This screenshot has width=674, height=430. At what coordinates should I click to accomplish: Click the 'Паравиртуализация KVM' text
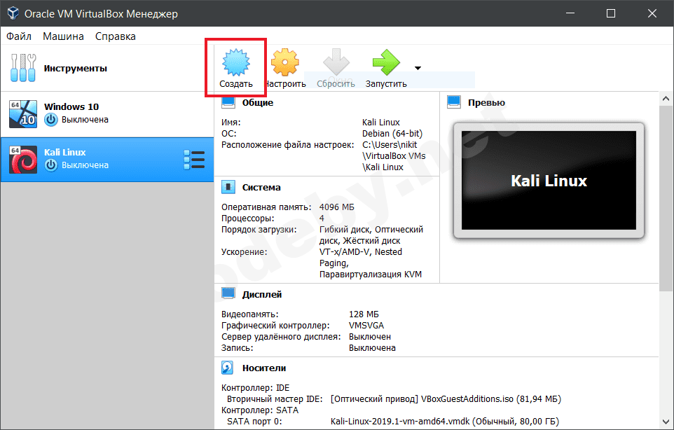370,275
